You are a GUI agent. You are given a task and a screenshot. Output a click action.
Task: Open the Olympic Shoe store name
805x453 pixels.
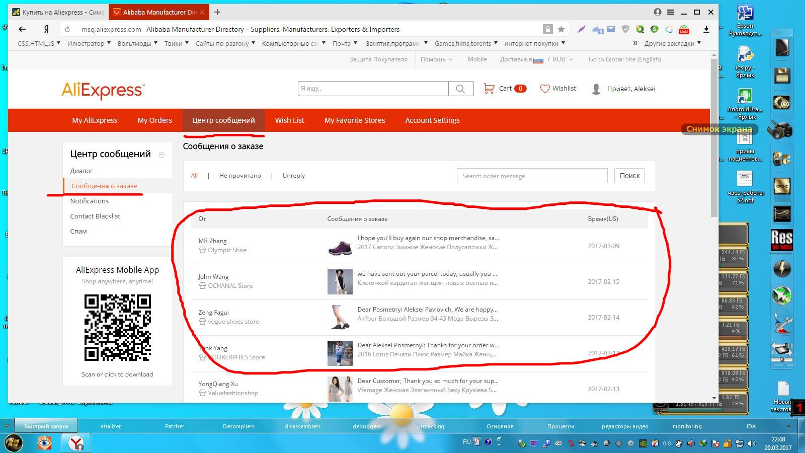pyautogui.click(x=227, y=250)
